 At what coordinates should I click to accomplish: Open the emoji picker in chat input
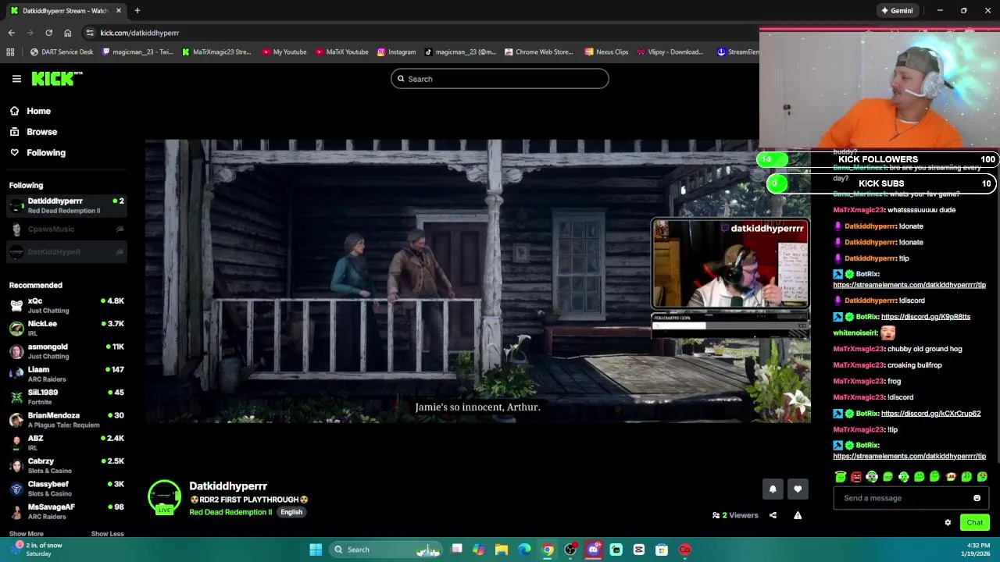[977, 498]
